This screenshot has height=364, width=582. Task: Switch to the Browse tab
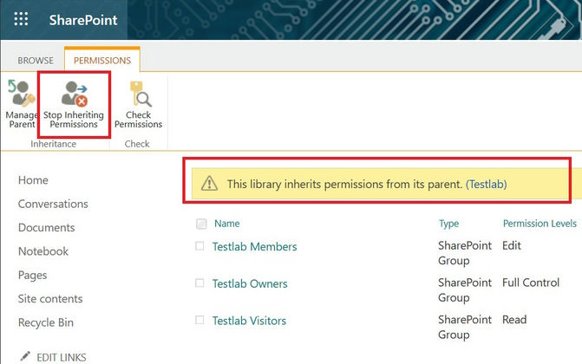tap(36, 61)
